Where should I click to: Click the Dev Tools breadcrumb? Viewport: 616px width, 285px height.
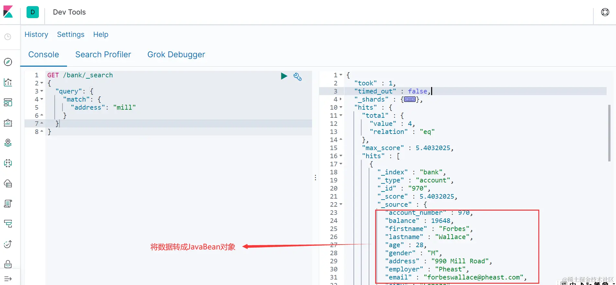pos(69,12)
